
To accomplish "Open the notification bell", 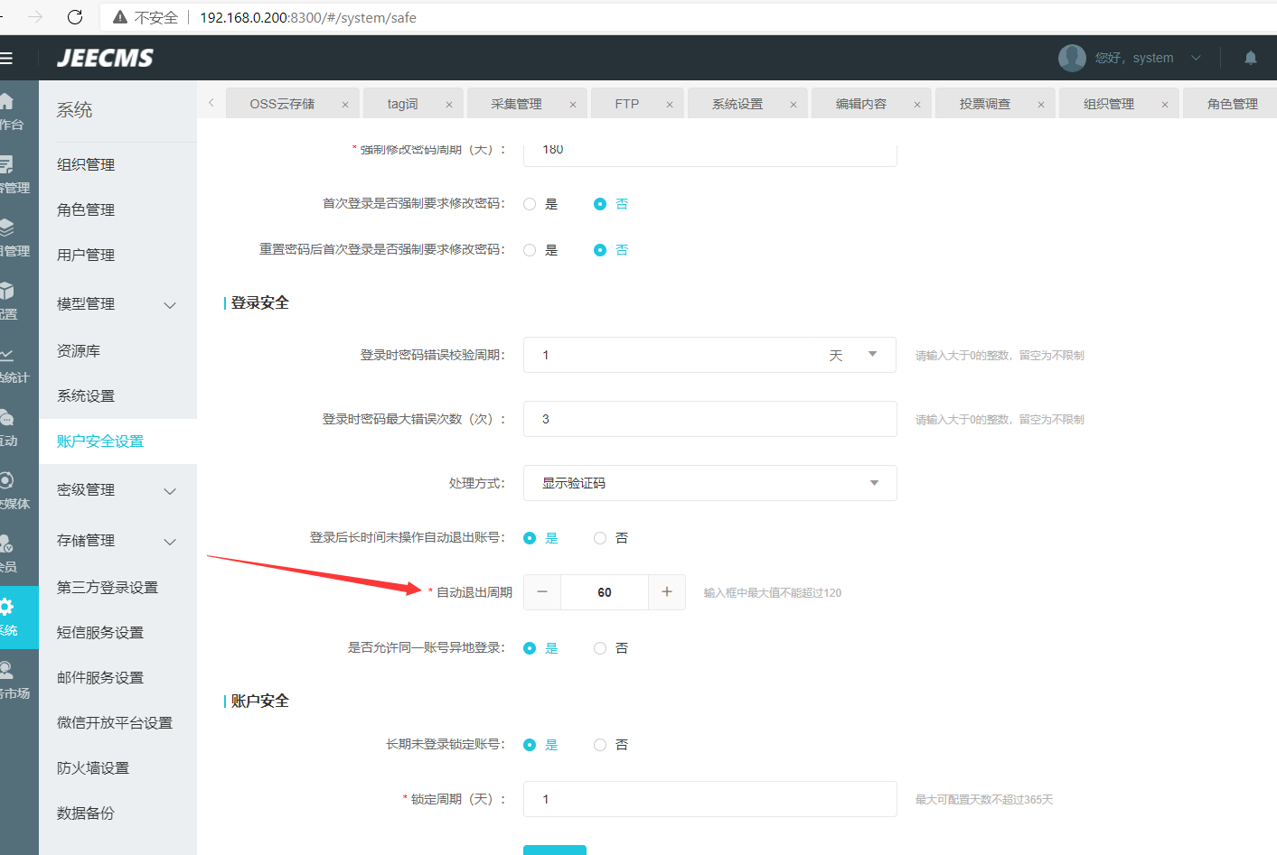I will pos(1251,58).
